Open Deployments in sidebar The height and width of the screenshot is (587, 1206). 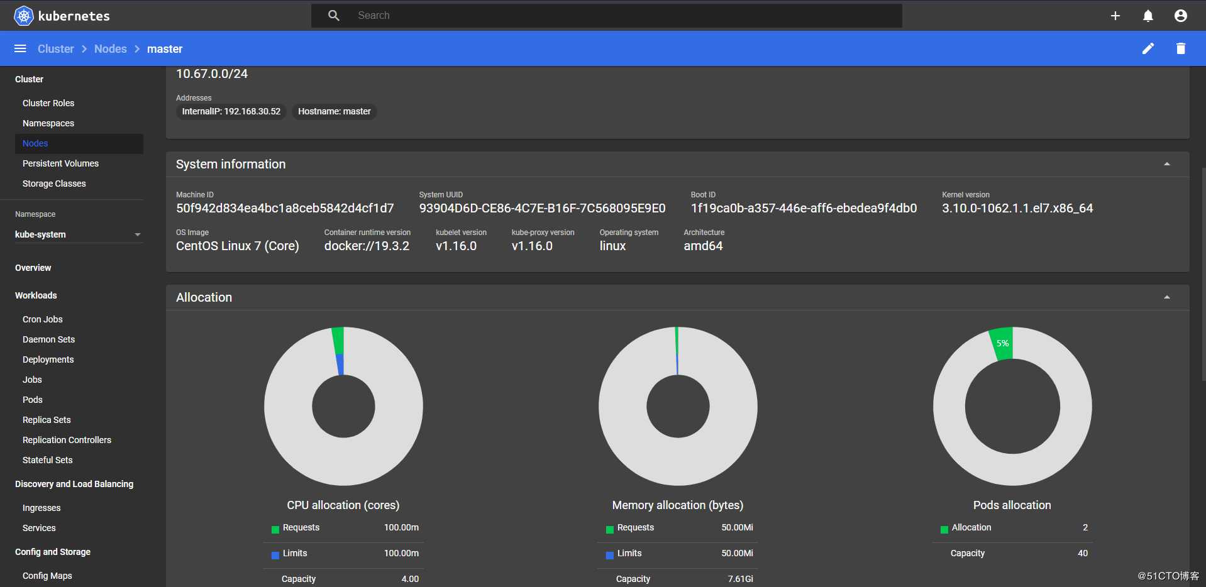click(48, 359)
